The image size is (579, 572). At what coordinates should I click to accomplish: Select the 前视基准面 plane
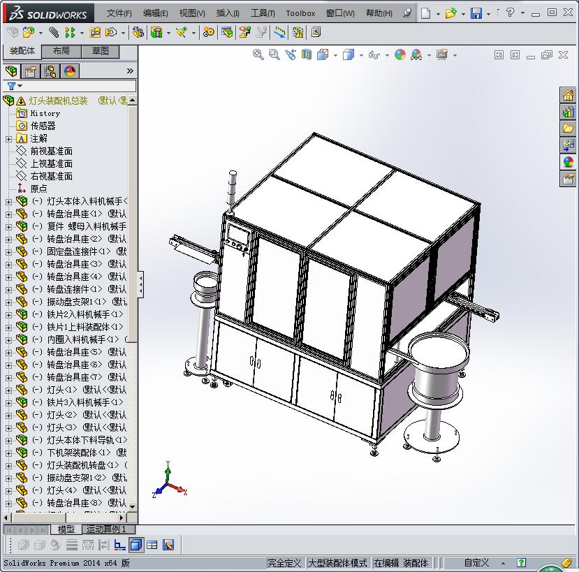(x=51, y=151)
